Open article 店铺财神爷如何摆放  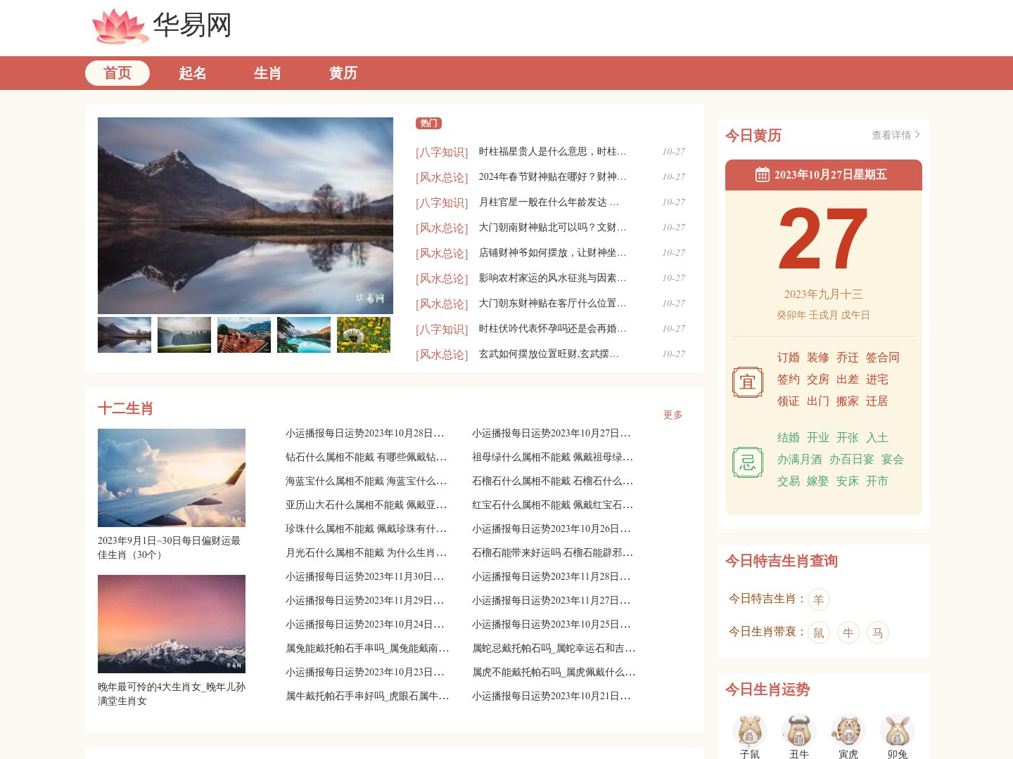(x=552, y=253)
